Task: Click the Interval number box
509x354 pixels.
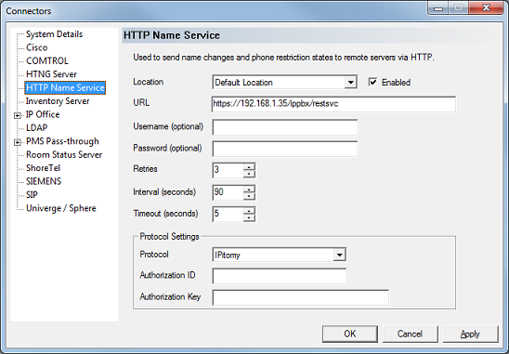Action: coord(228,192)
